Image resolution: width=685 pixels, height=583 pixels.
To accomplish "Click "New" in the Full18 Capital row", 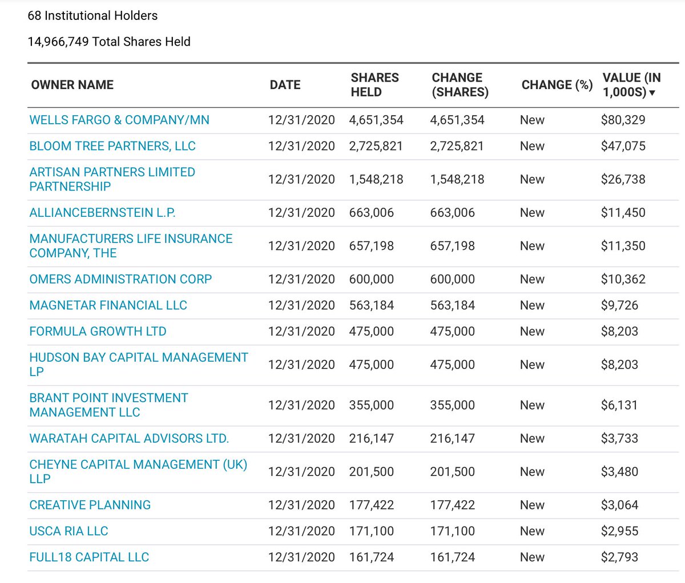I will [x=532, y=557].
